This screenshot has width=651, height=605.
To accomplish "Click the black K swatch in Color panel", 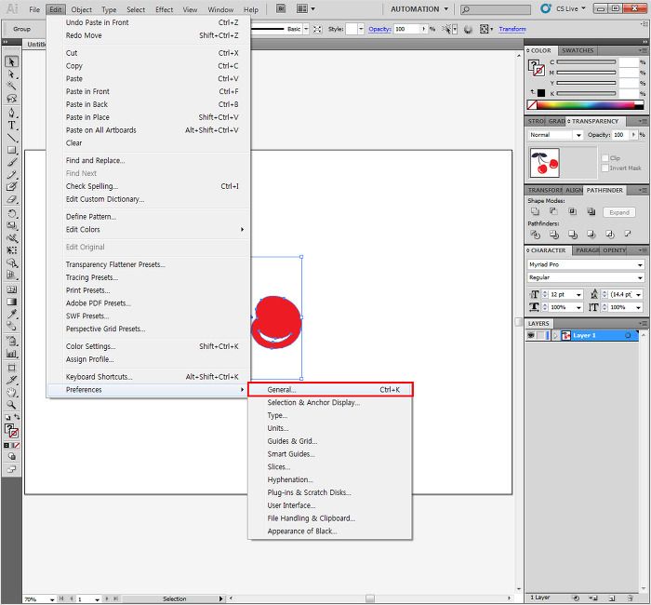I will [541, 93].
